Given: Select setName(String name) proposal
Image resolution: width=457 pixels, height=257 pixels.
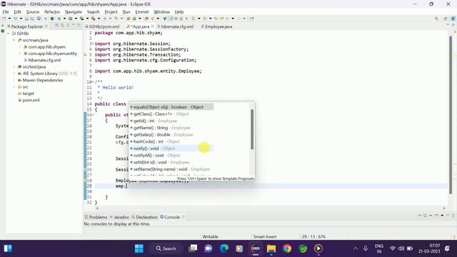Looking at the screenshot, I should coord(171,169).
